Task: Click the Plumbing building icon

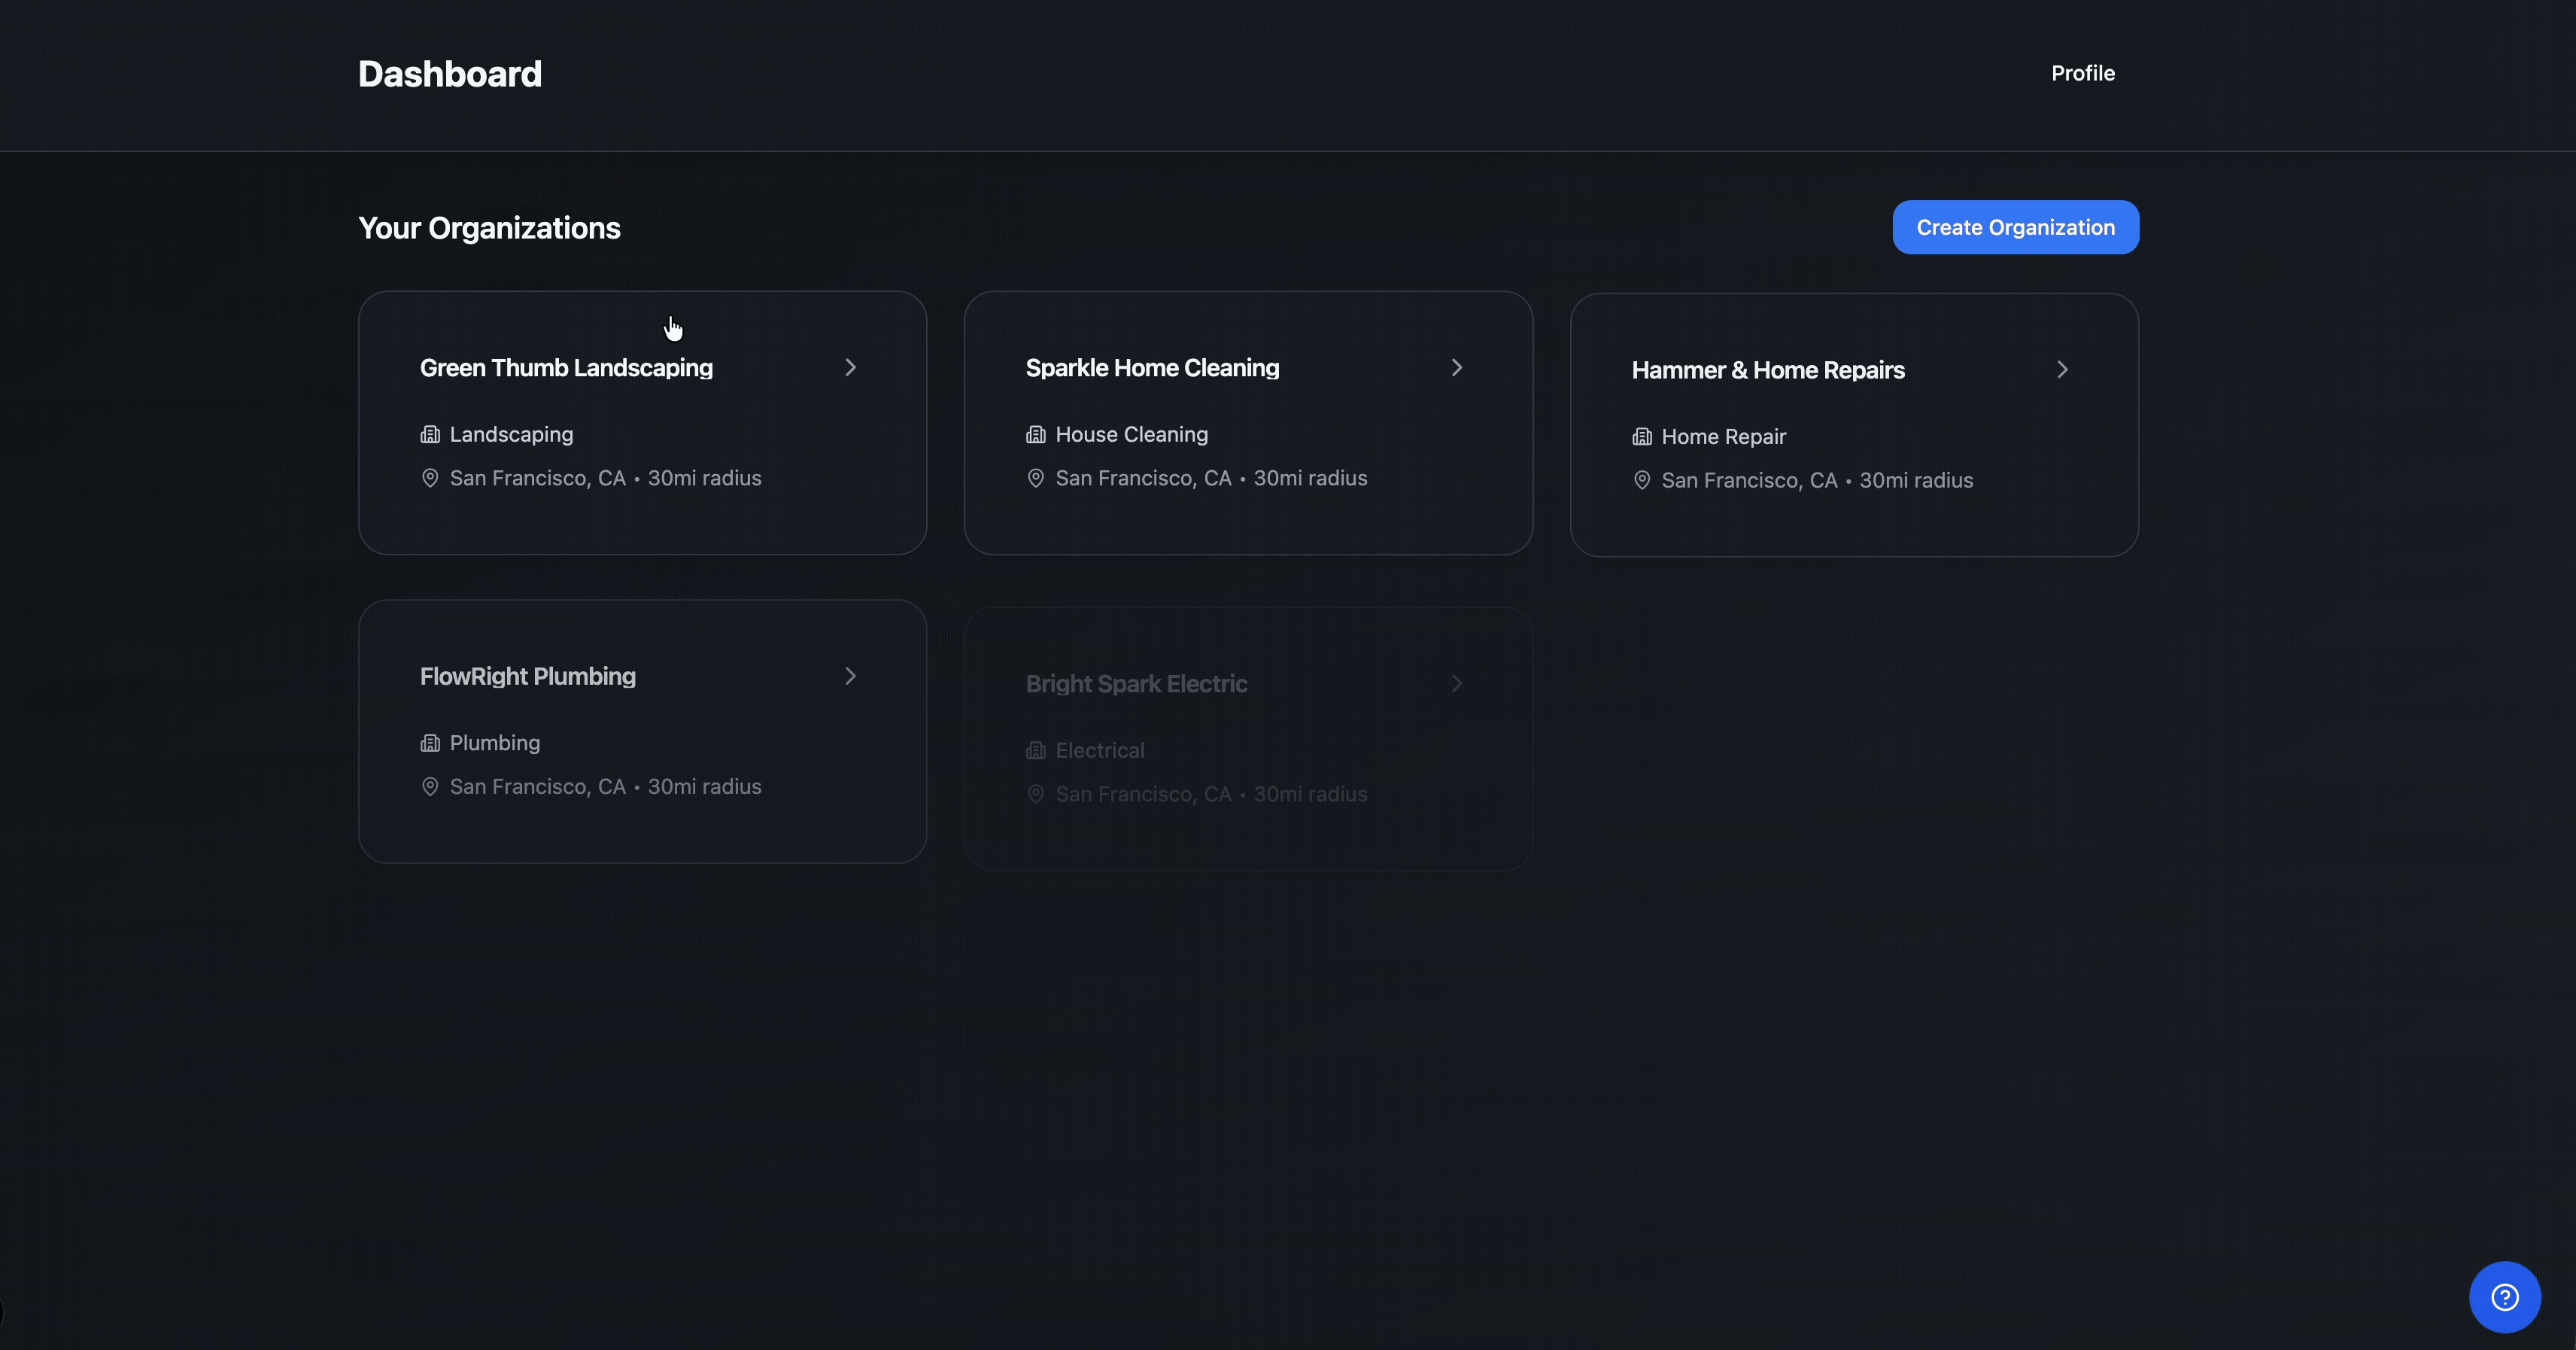Action: (430, 743)
